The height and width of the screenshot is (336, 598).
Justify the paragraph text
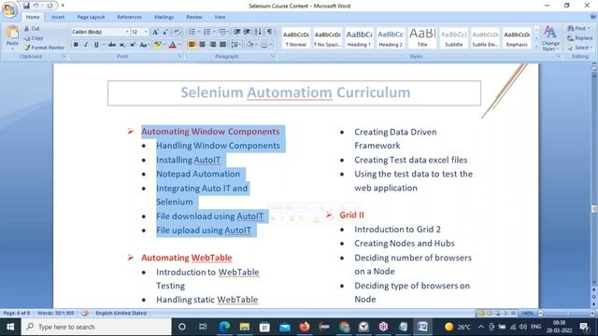pos(222,45)
